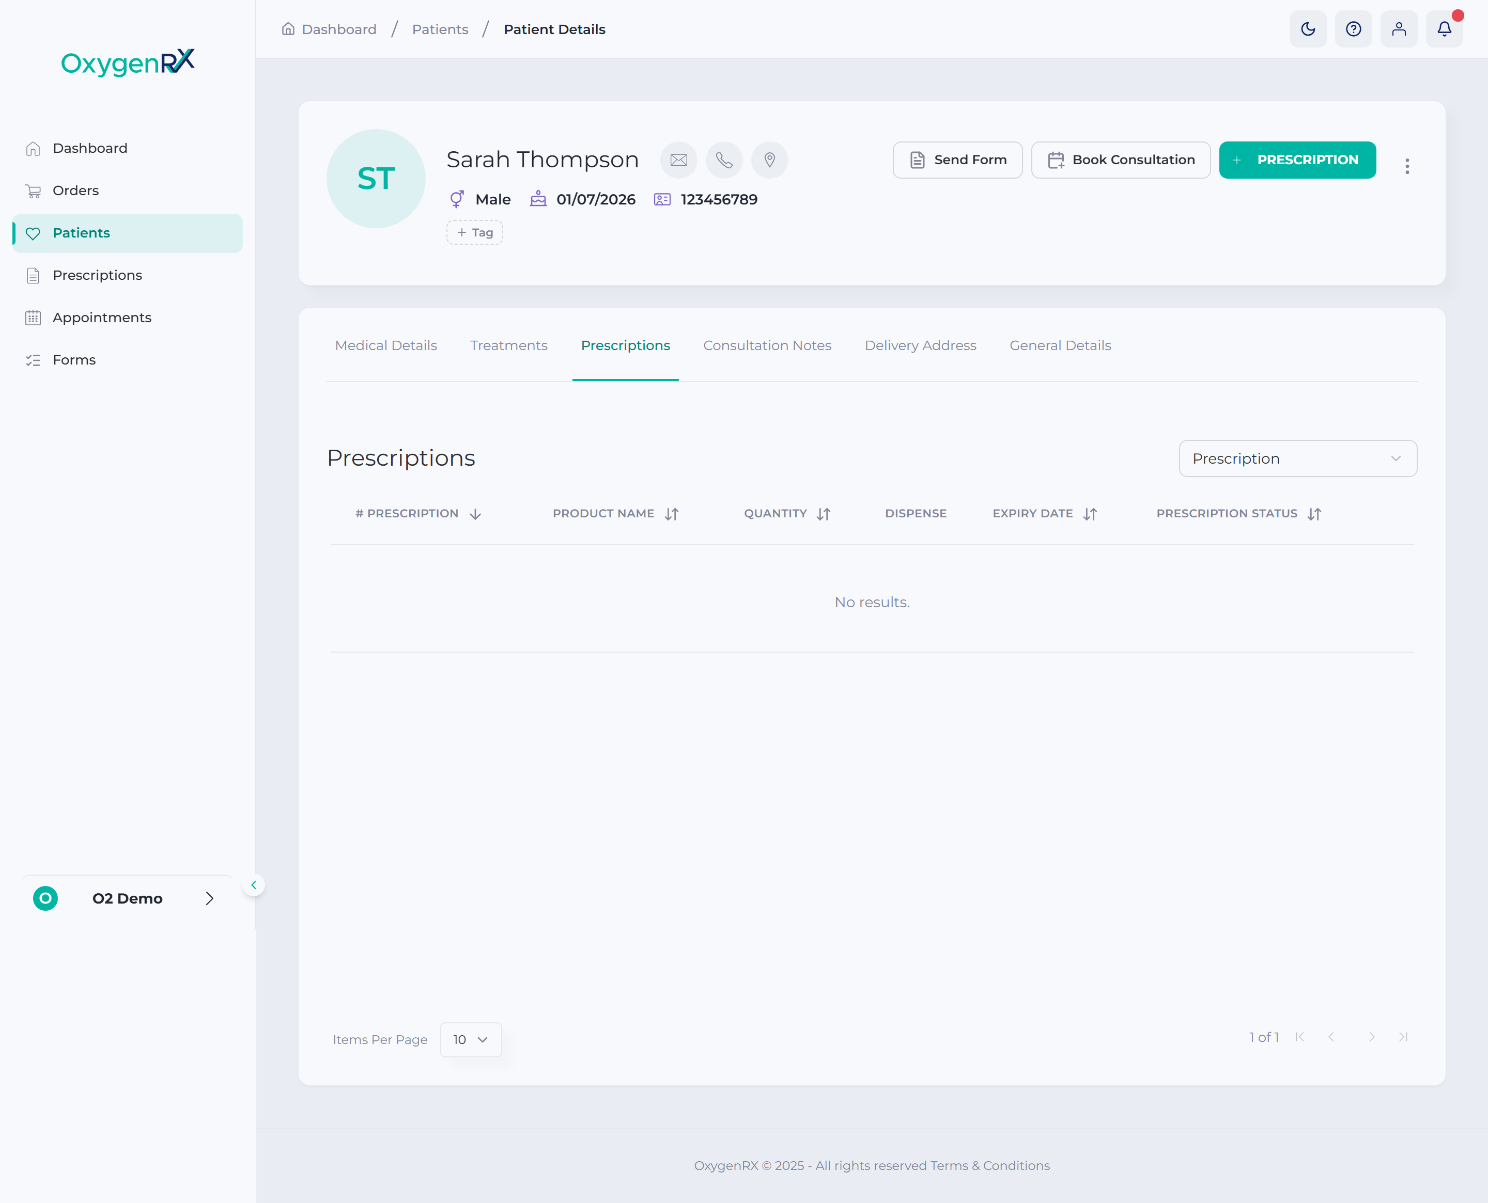Screen dimensions: 1488x1203
Task: Switch to the Consultation Notes tab
Action: [x=767, y=346]
